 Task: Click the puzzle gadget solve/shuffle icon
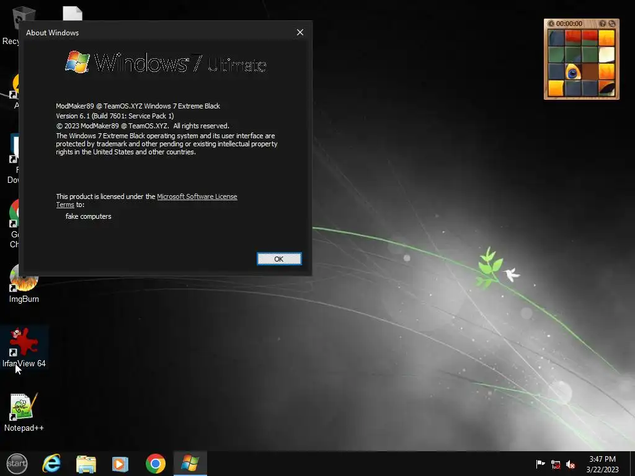(612, 24)
